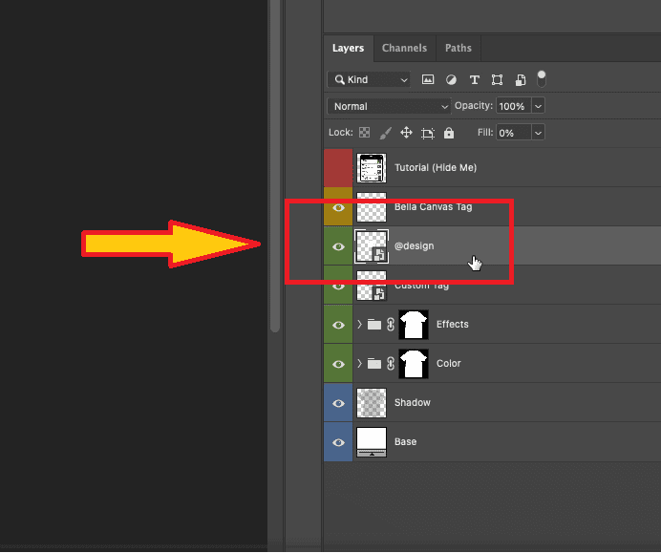This screenshot has width=661, height=553.
Task: Click the Color group mask thumbnail
Action: (x=414, y=364)
